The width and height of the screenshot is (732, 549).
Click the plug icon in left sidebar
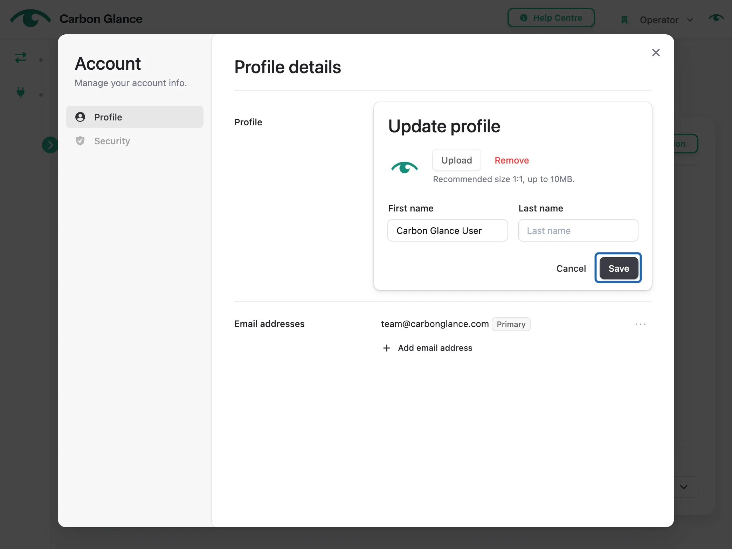pos(21,92)
